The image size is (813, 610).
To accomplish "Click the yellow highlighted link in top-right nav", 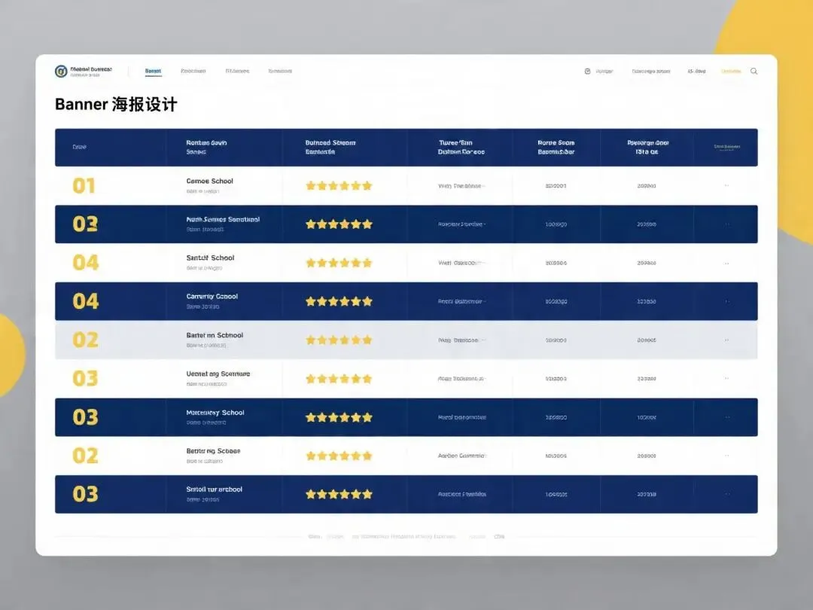I will pyautogui.click(x=731, y=71).
